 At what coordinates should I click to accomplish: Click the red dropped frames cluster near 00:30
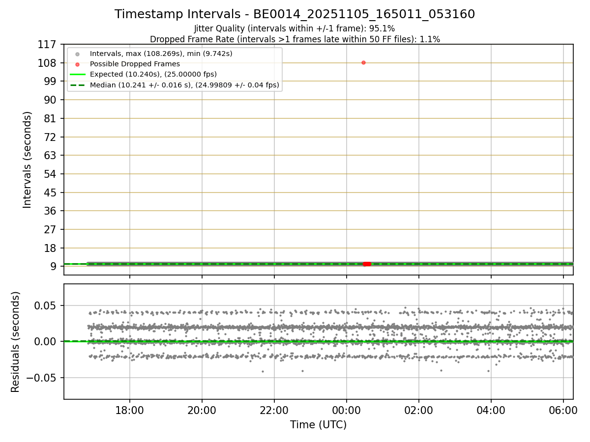tap(367, 264)
